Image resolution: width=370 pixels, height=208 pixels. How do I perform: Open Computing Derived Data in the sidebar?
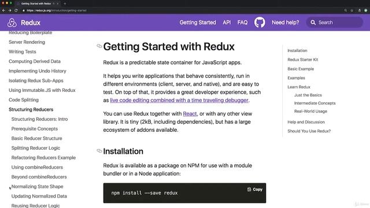point(35,61)
